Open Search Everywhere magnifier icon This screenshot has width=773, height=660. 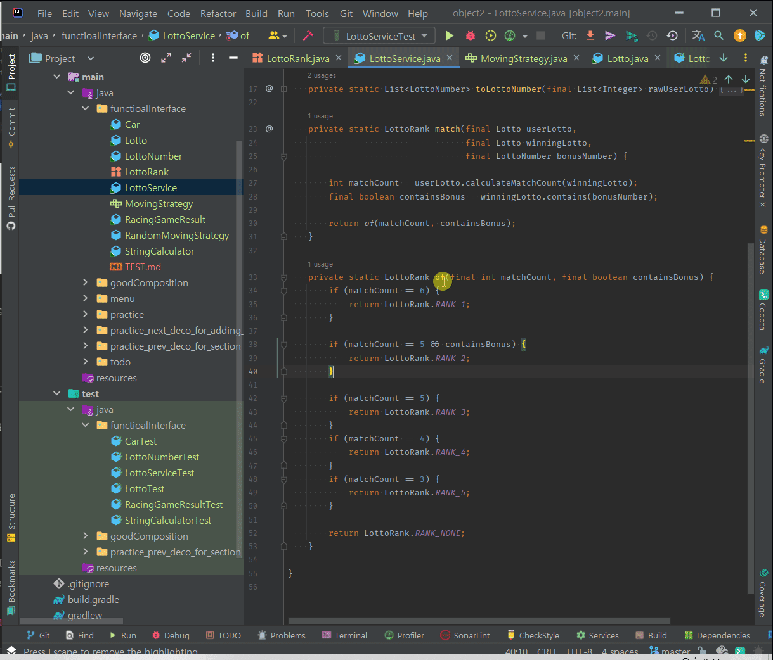[718, 36]
